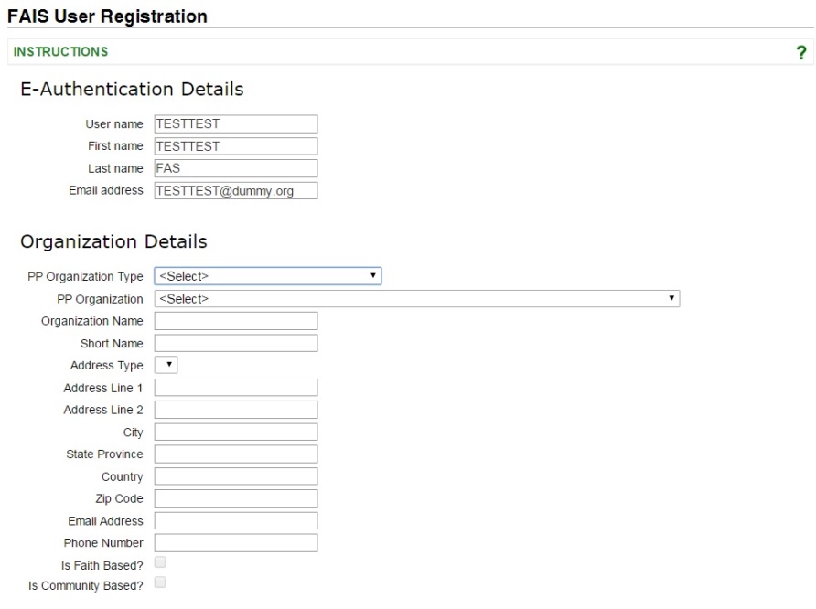Focus the Country input field
This screenshot has height=609, width=816.
click(235, 476)
